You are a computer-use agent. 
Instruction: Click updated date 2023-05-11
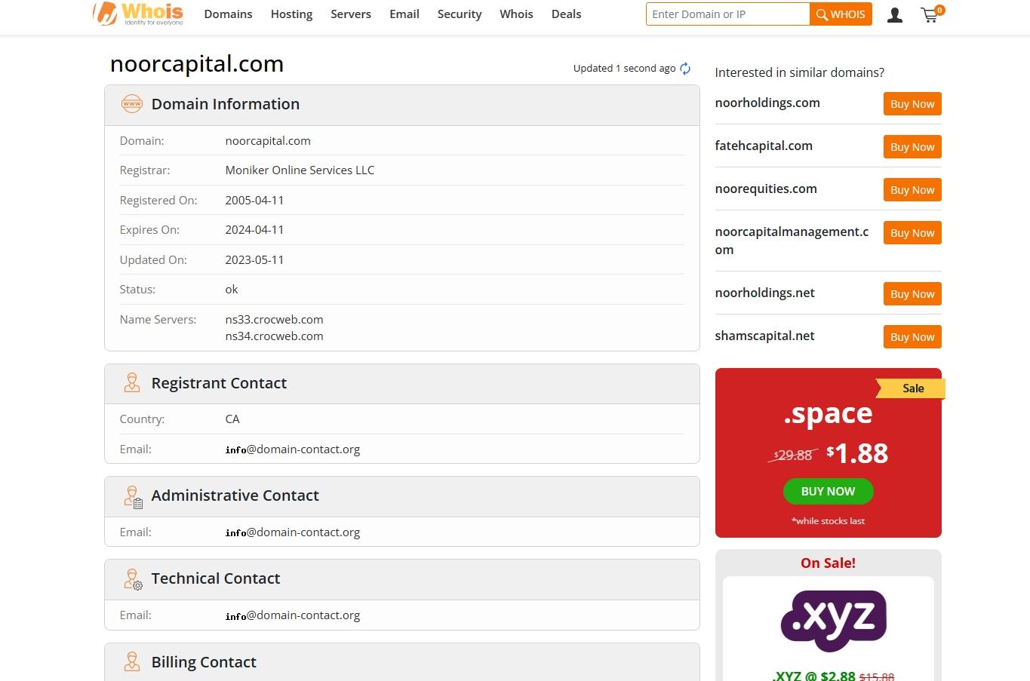(x=254, y=260)
